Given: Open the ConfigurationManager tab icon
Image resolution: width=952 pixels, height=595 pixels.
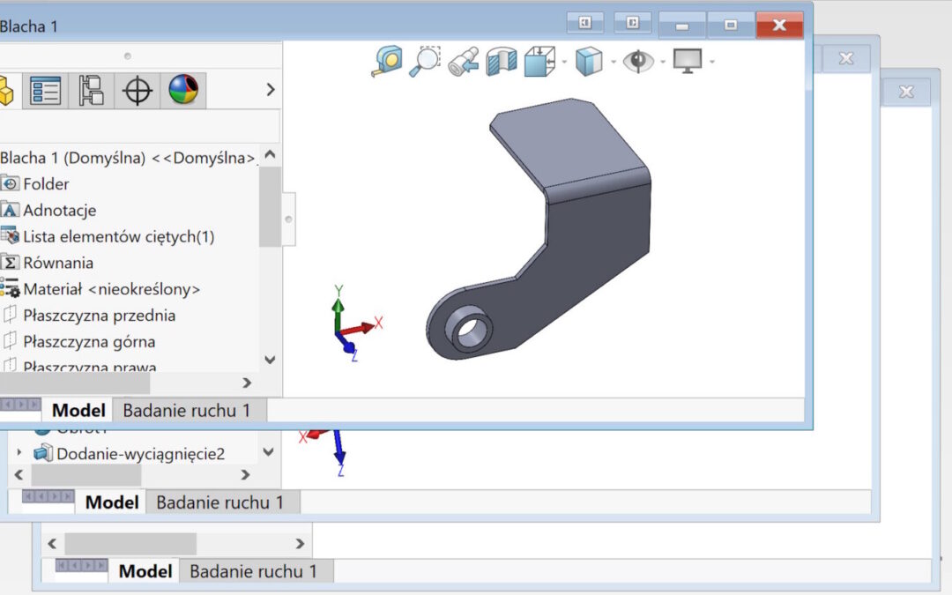Looking at the screenshot, I should pos(91,89).
